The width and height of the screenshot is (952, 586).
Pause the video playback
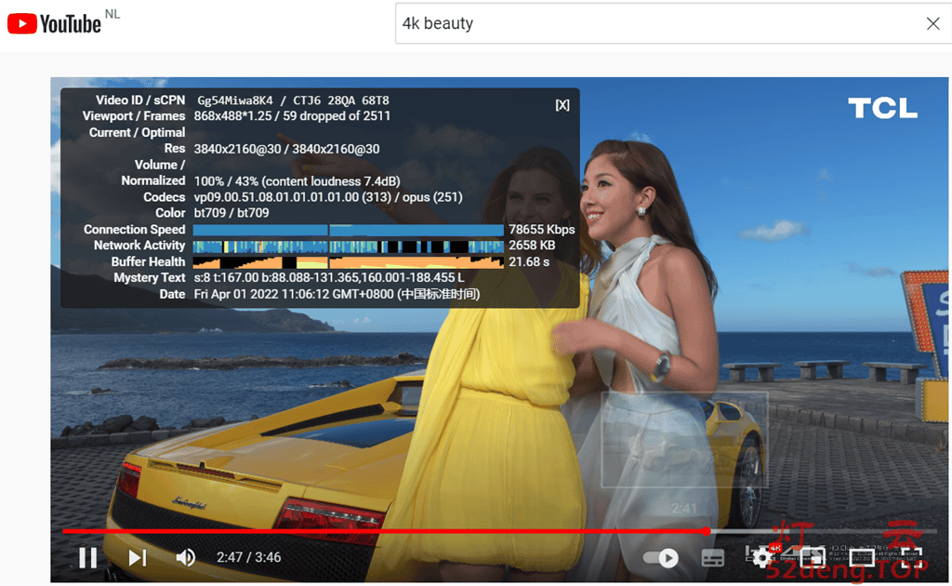[88, 557]
